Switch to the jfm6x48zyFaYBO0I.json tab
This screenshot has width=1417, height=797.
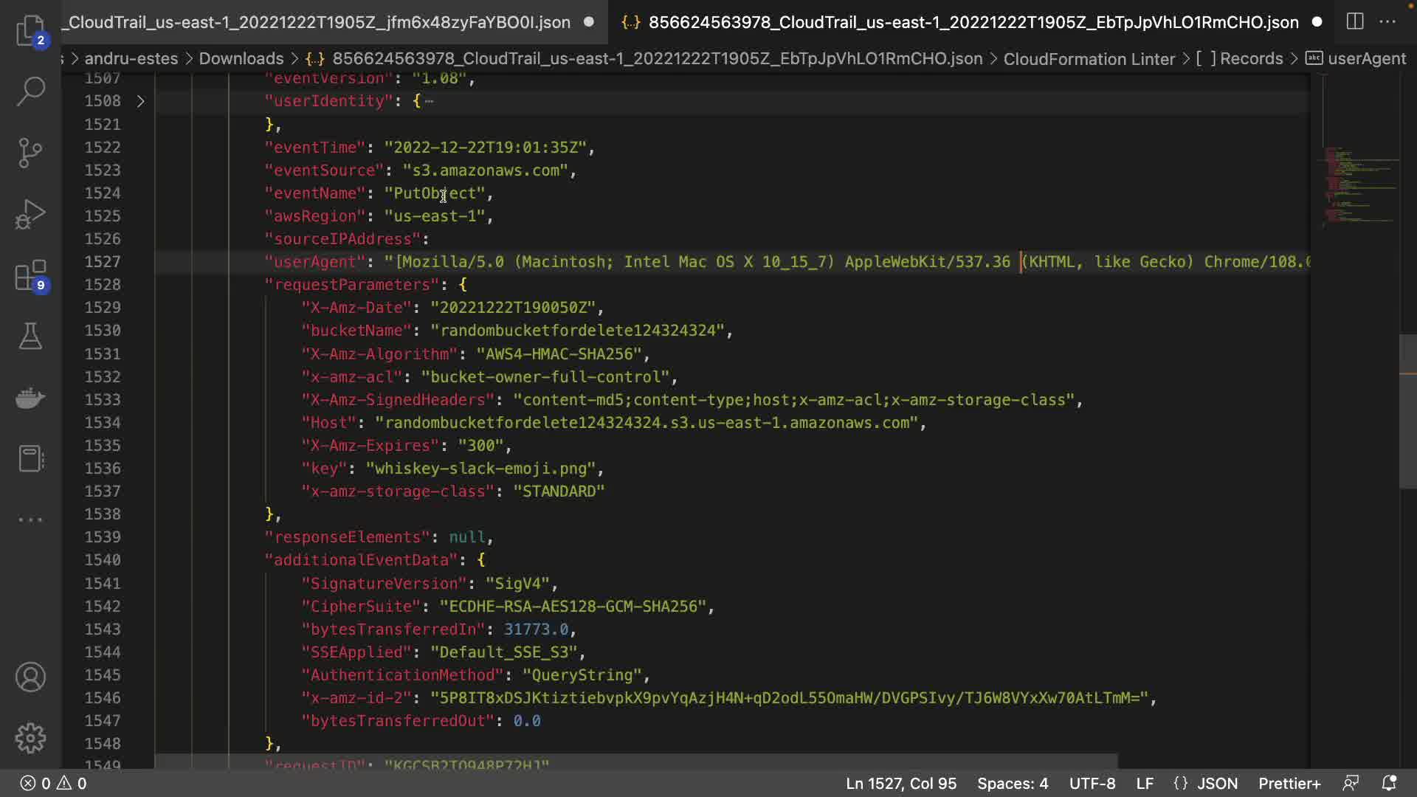tap(319, 22)
